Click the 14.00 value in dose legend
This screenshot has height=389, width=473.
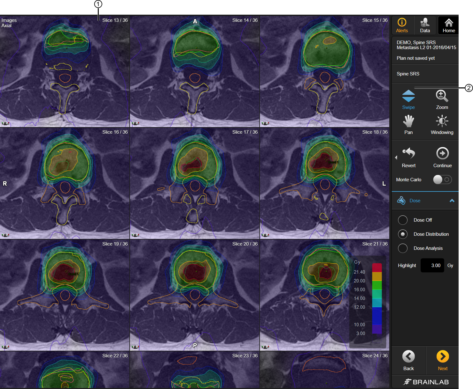coord(359,298)
